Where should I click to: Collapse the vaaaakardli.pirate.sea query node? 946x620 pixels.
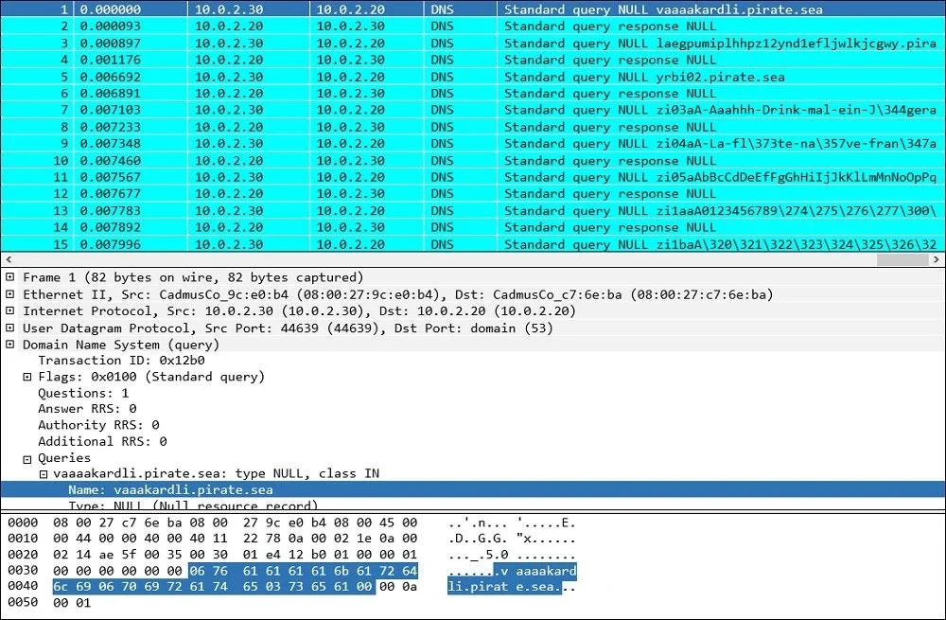(x=44, y=474)
